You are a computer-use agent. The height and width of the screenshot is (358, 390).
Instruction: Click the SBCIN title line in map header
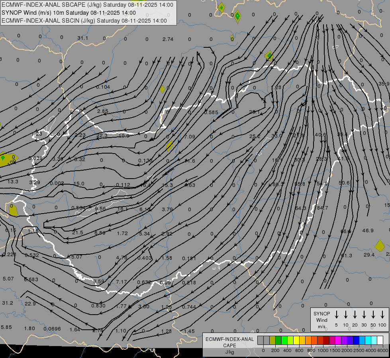(x=84, y=21)
